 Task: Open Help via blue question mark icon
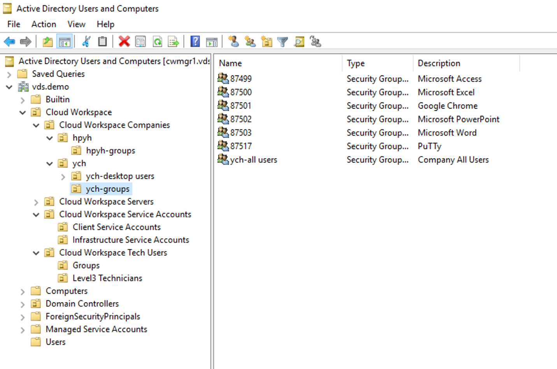[195, 42]
